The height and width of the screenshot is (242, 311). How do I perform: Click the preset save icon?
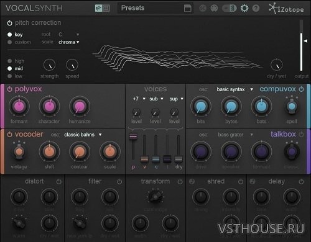coord(187,9)
